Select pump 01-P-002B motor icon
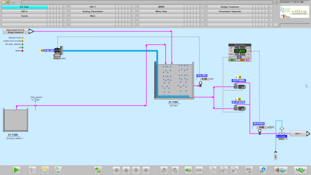The height and width of the screenshot is (175, 311). tap(236, 108)
